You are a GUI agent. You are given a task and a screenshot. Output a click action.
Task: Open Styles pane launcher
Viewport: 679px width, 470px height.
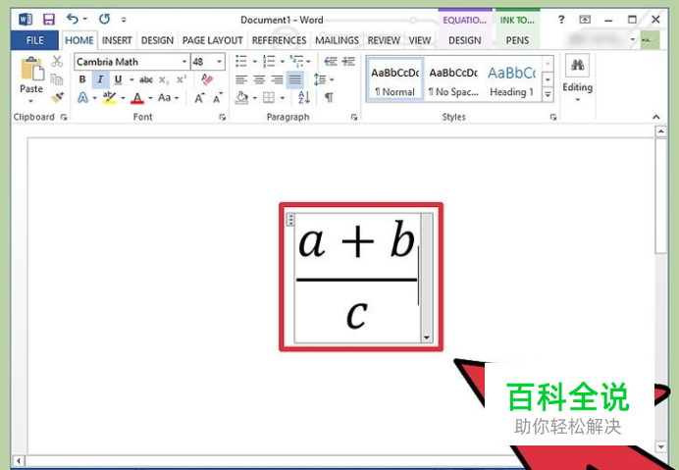[553, 117]
